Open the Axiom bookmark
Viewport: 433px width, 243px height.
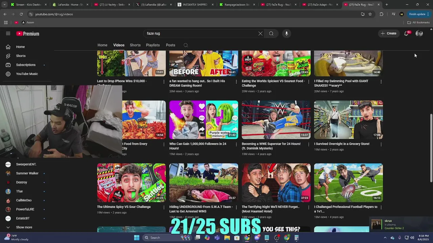click(x=28, y=23)
